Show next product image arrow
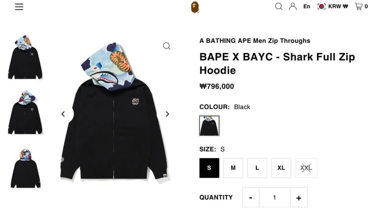The height and width of the screenshot is (218, 376). (x=167, y=114)
